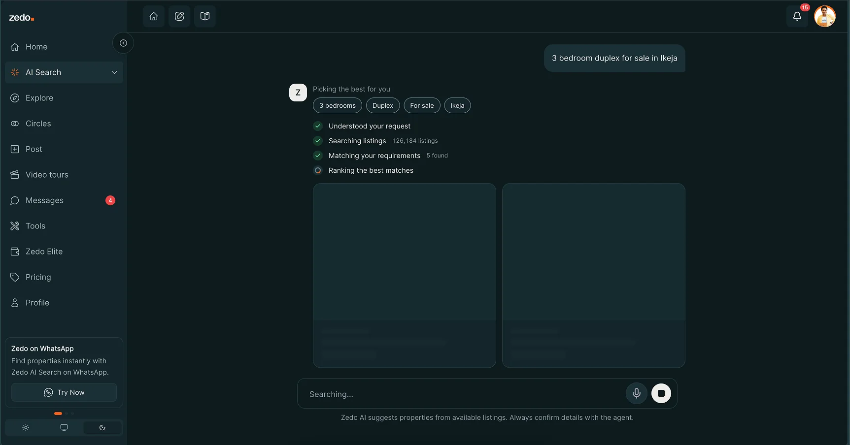Click the Duplex filter chip
Image resolution: width=850 pixels, height=445 pixels.
click(x=383, y=105)
